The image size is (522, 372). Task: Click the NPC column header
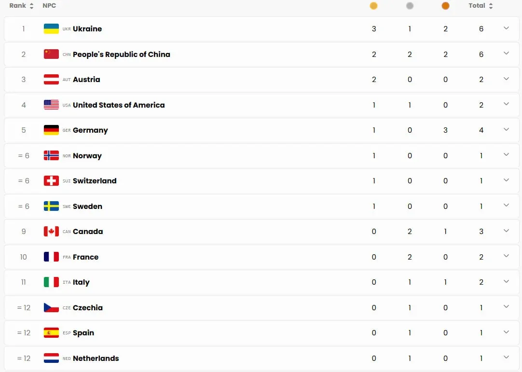[x=49, y=6]
